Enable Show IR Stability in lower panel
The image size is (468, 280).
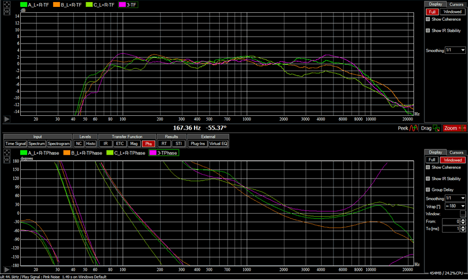(x=428, y=179)
